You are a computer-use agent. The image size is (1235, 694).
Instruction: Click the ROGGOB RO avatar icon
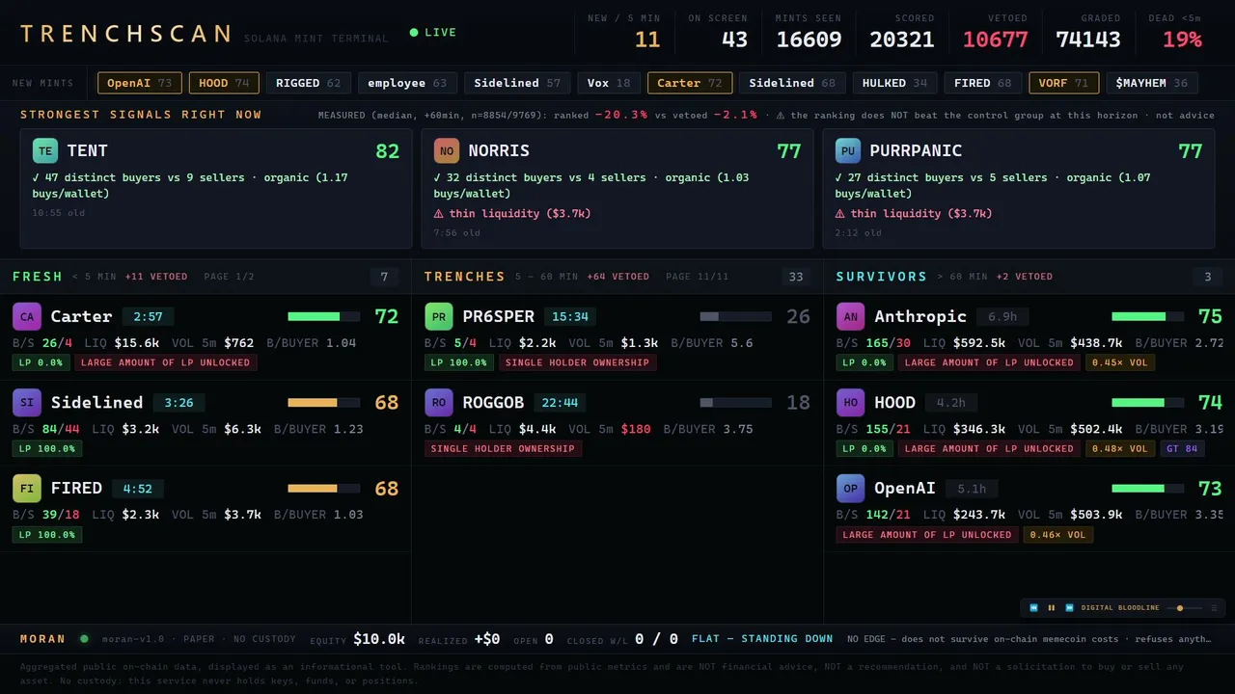click(439, 402)
